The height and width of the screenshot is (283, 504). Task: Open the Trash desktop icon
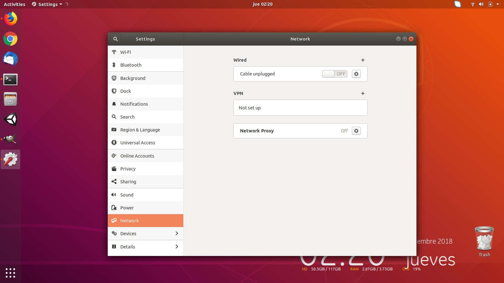pyautogui.click(x=484, y=241)
